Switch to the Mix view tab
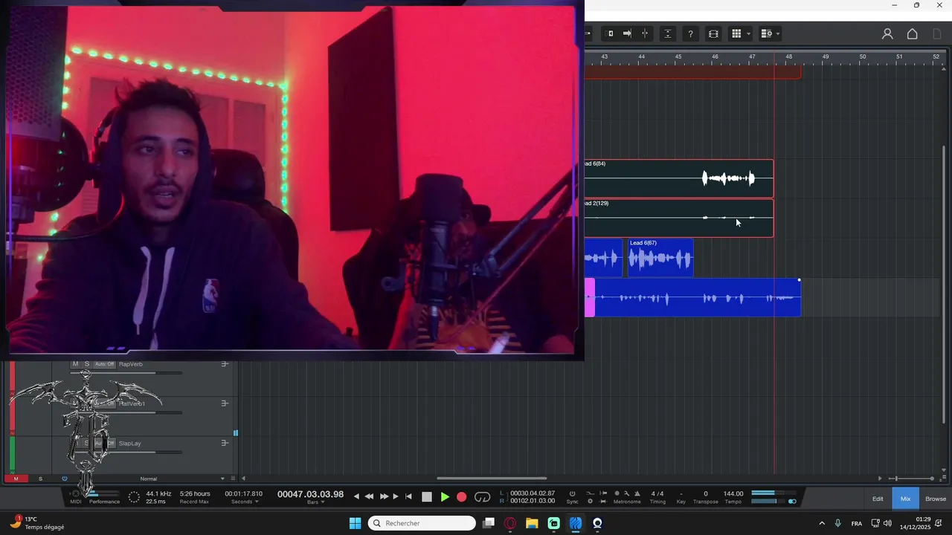 coord(905,499)
